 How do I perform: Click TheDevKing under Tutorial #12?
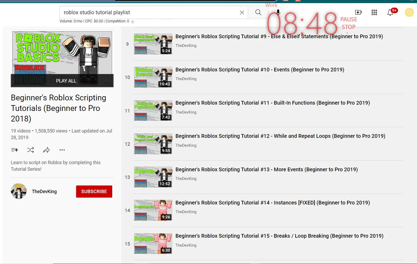(x=186, y=145)
